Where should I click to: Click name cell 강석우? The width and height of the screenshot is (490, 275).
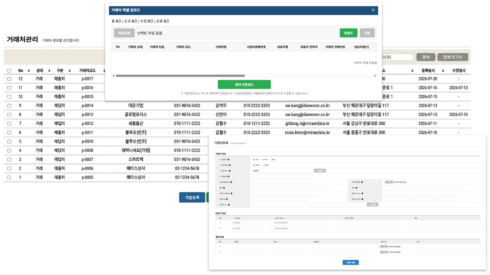221,106
